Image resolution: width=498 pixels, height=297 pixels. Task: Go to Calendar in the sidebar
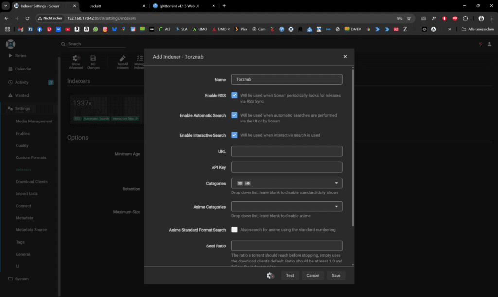23,69
